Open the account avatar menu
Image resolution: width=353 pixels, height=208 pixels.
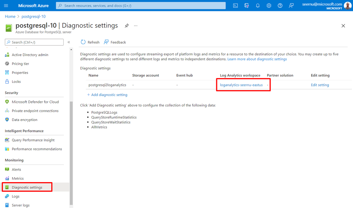[x=347, y=6]
